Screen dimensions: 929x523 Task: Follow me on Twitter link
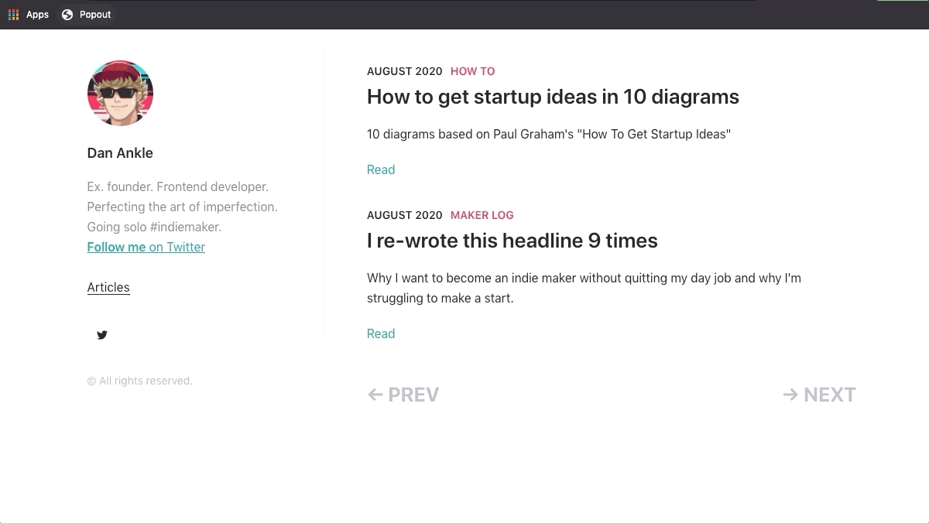click(x=146, y=248)
